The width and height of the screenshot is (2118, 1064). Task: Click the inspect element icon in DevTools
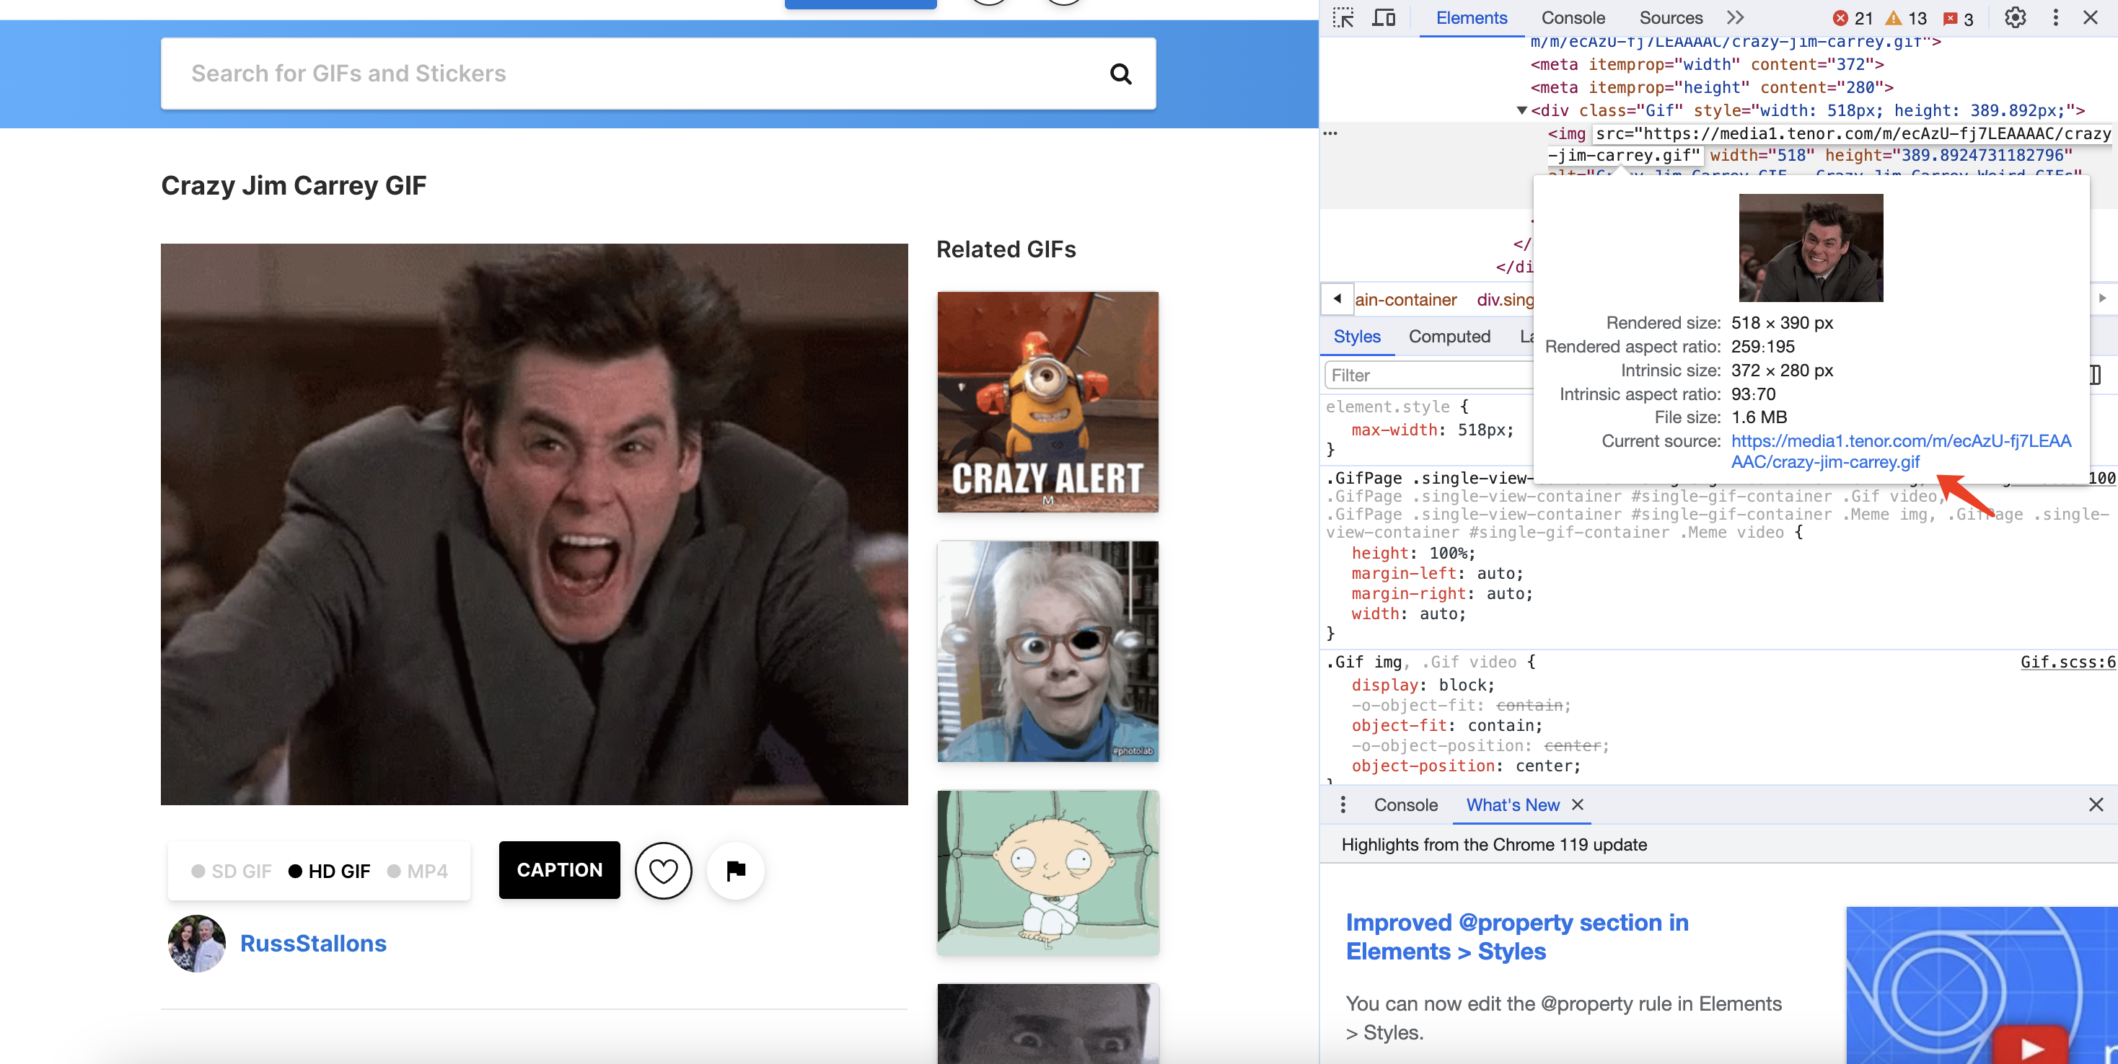(x=1344, y=17)
